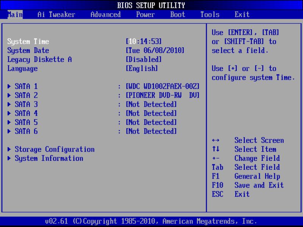Click SATA 5 Not Detected value
The image size is (303, 227).
(151, 122)
